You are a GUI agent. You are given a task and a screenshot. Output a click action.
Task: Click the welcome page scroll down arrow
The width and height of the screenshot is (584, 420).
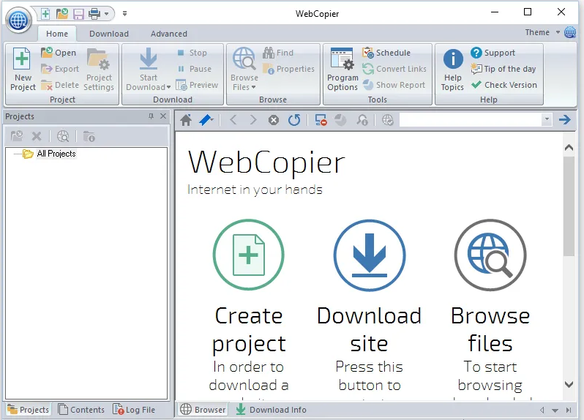pyautogui.click(x=569, y=384)
